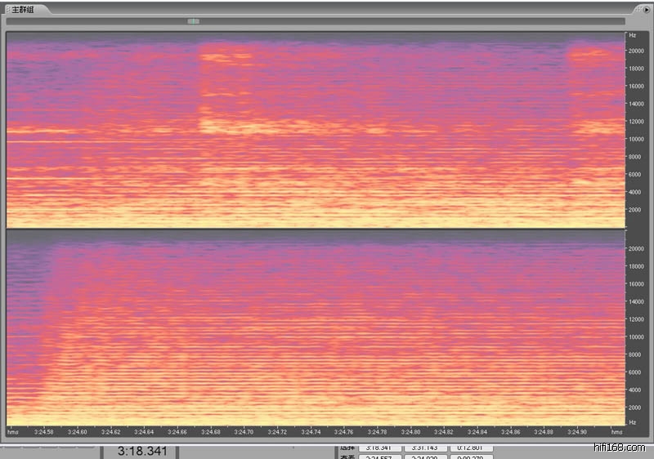Click the bright 12 kHz band in top channel
Screen dimensions: 654x459
pos(245,127)
